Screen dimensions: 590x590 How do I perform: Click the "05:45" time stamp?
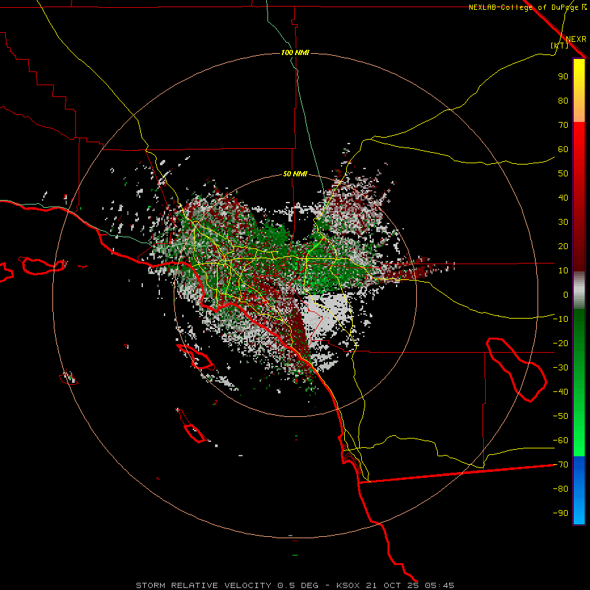440,585
